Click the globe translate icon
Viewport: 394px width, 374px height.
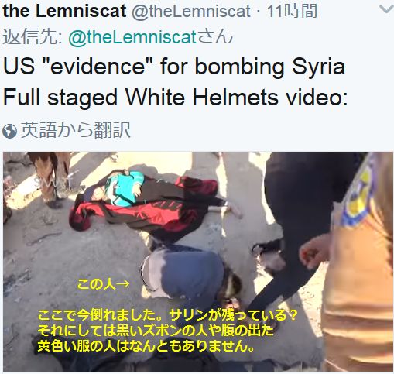point(9,131)
